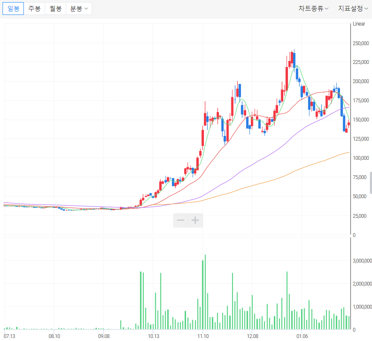Click the 125,000 price axis label
The height and width of the screenshot is (341, 372).
[x=360, y=139]
